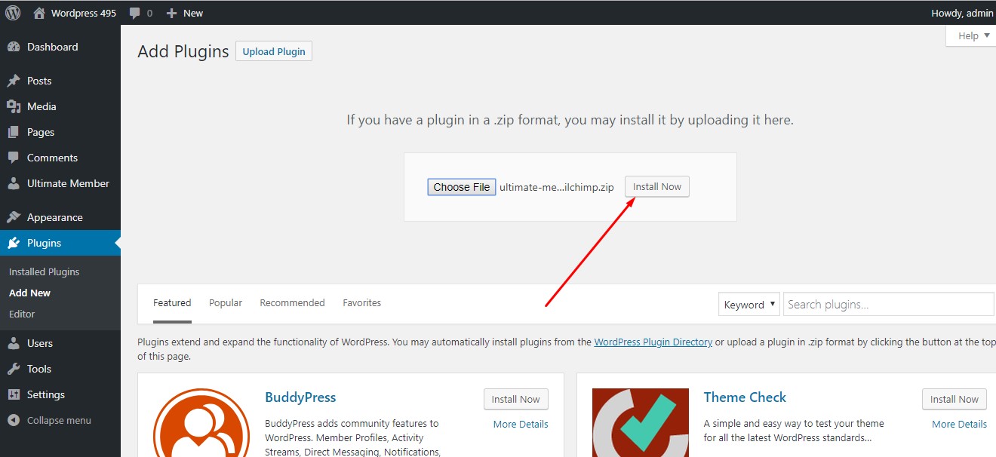Go to the Posts menu label
Viewport: 996px width, 457px height.
(x=39, y=81)
